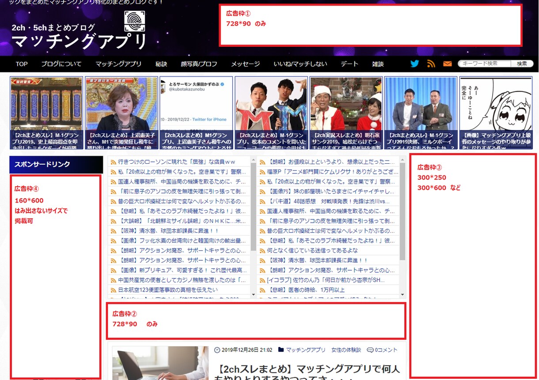Open the 顔写真/プロフ navigation item
539x380 pixels.
click(x=199, y=64)
